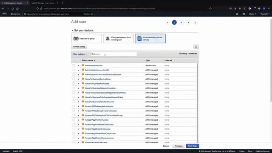Reload the page with the browser refresh icon
This screenshot has width=272, height=153.
[x=13, y=8]
